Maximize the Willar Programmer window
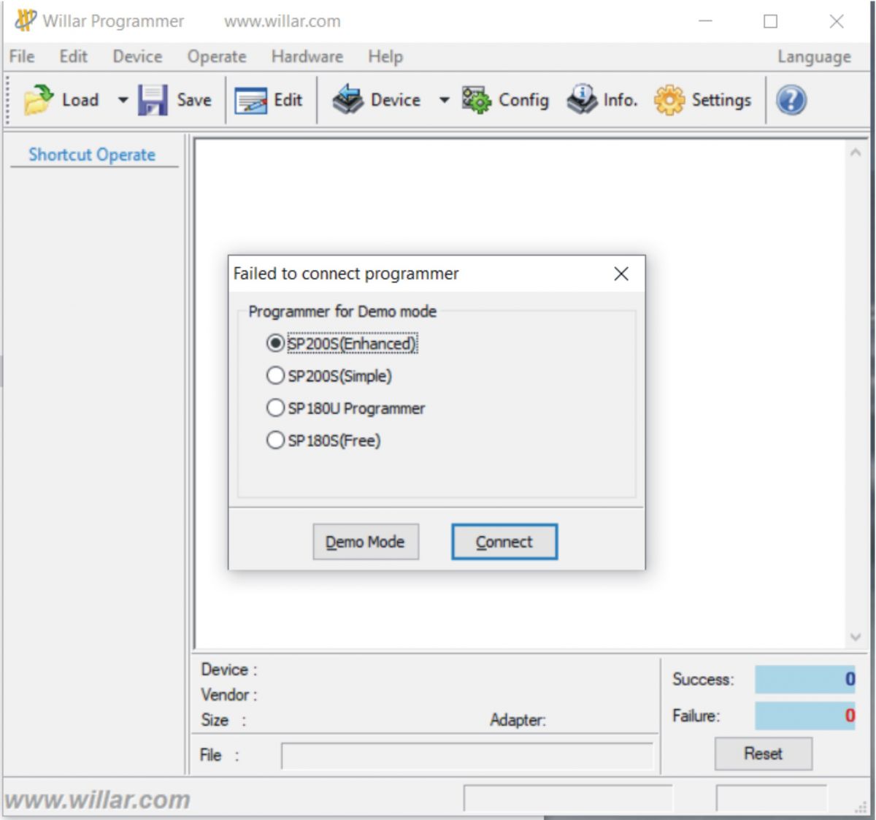Screen dimensions: 876x820 coord(771,21)
